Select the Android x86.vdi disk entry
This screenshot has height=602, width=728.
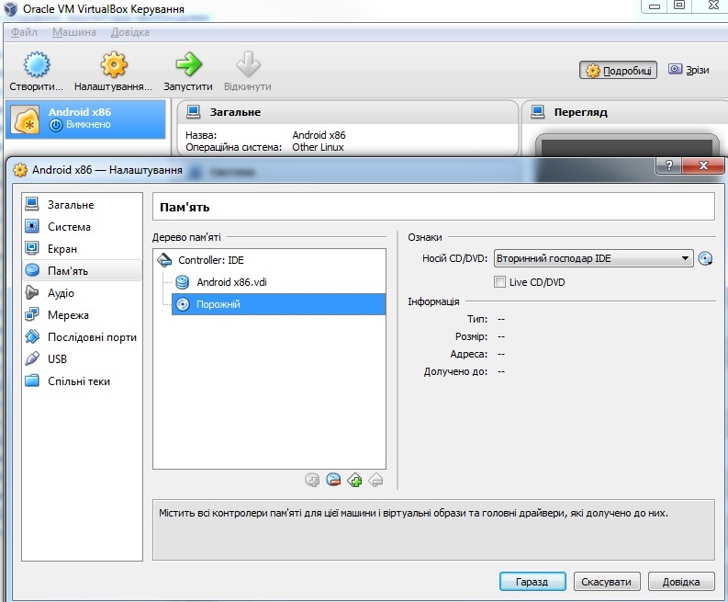point(278,282)
